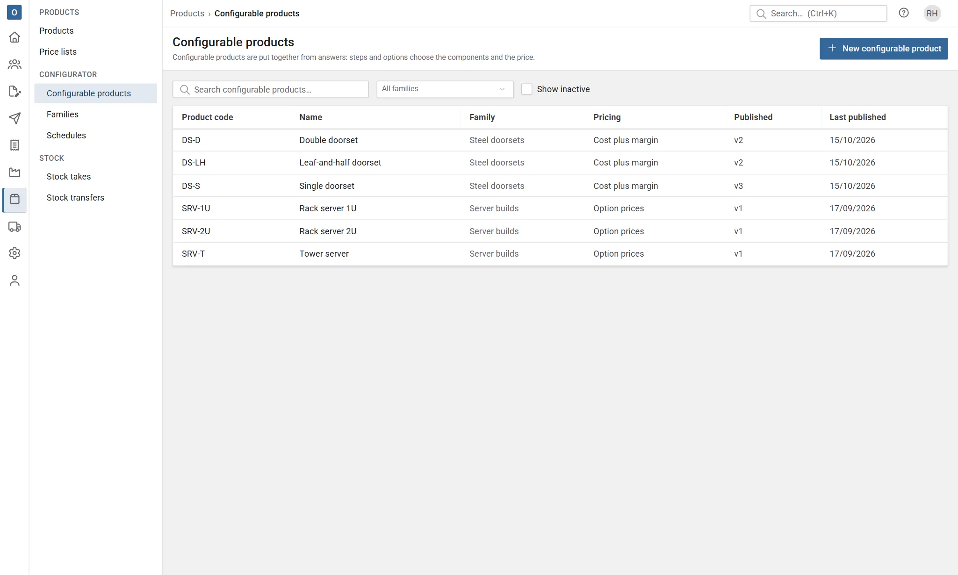Click the app logo icon
The image size is (958, 575).
point(14,13)
